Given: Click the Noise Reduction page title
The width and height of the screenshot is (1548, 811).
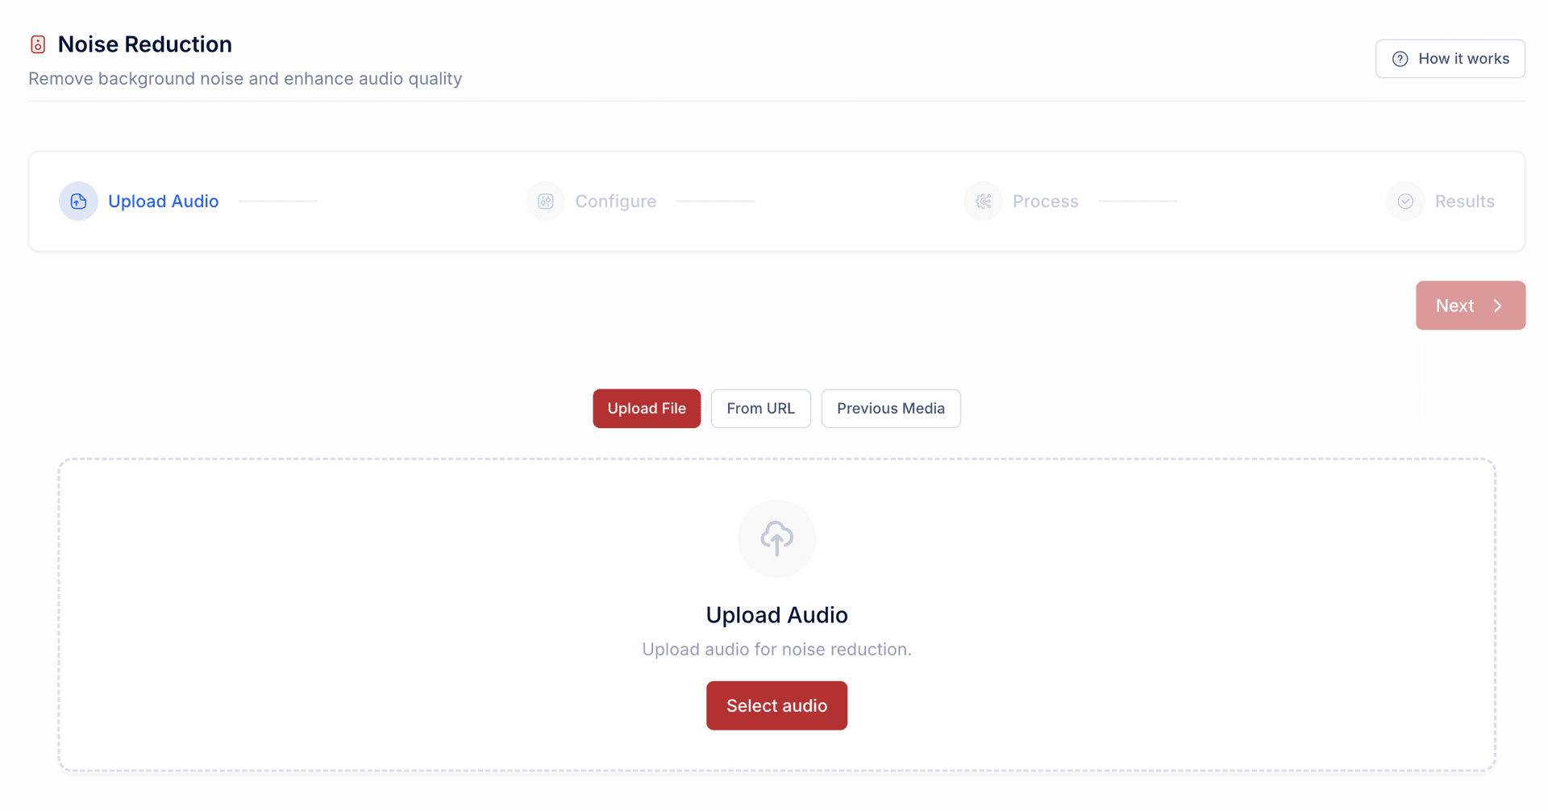Looking at the screenshot, I should point(145,44).
